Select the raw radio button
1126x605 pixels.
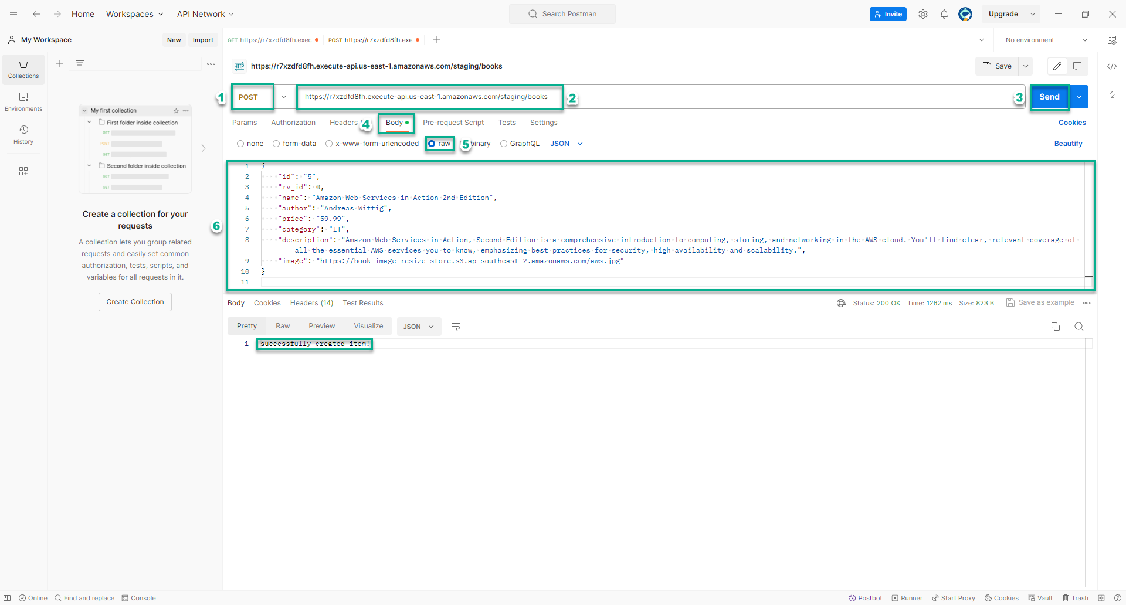click(x=432, y=144)
